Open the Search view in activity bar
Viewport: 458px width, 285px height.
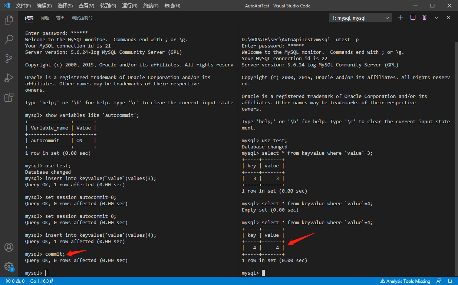click(x=9, y=39)
